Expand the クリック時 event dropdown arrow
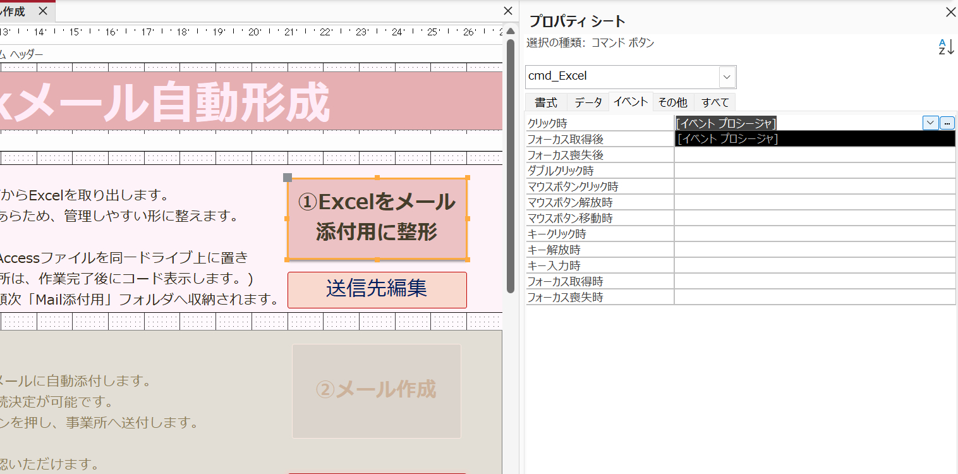The height and width of the screenshot is (474, 958). point(930,123)
